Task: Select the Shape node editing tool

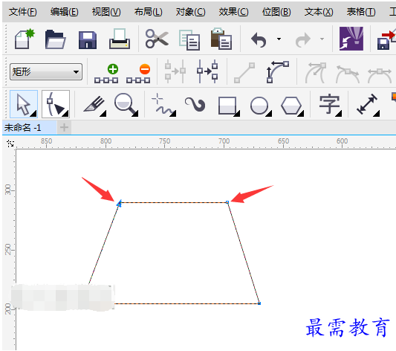Action: [x=56, y=104]
